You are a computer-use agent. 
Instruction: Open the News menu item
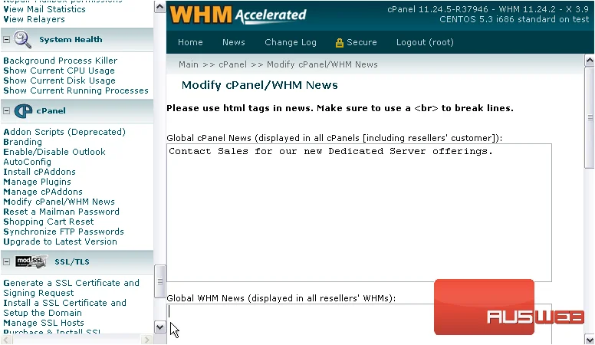(x=233, y=42)
